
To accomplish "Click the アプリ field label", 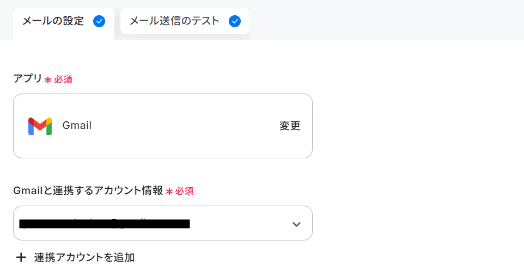I will point(27,78).
